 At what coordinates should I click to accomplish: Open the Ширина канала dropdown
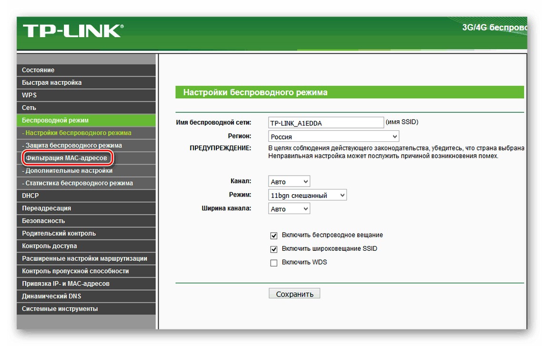(289, 209)
